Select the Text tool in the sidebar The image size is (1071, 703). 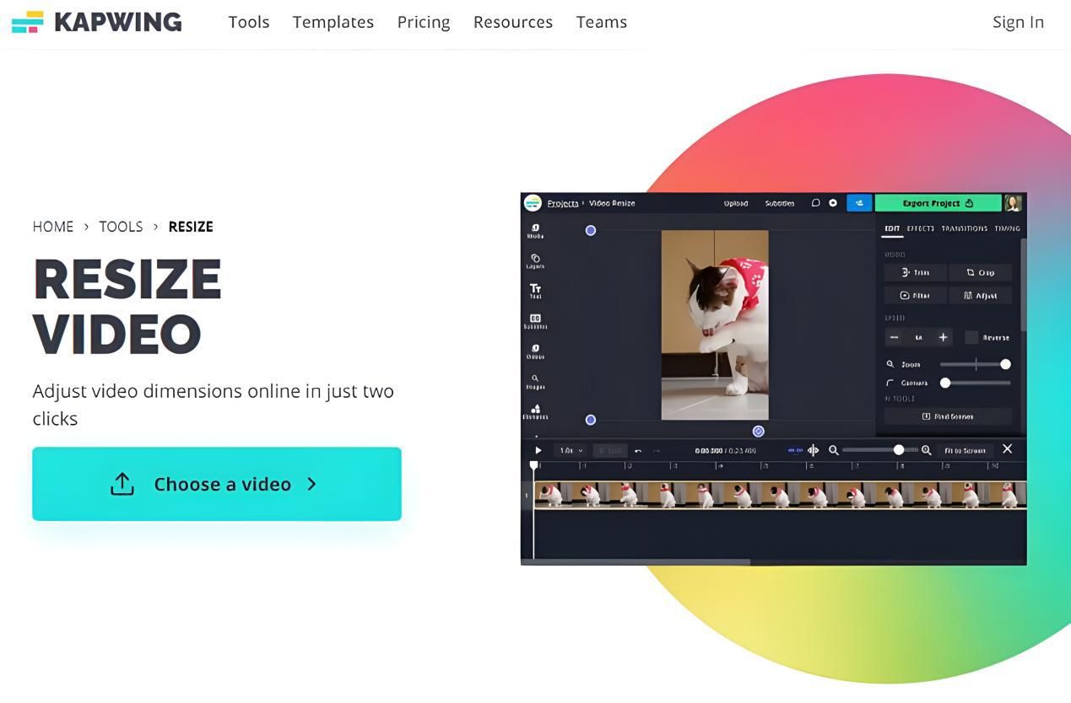point(535,292)
